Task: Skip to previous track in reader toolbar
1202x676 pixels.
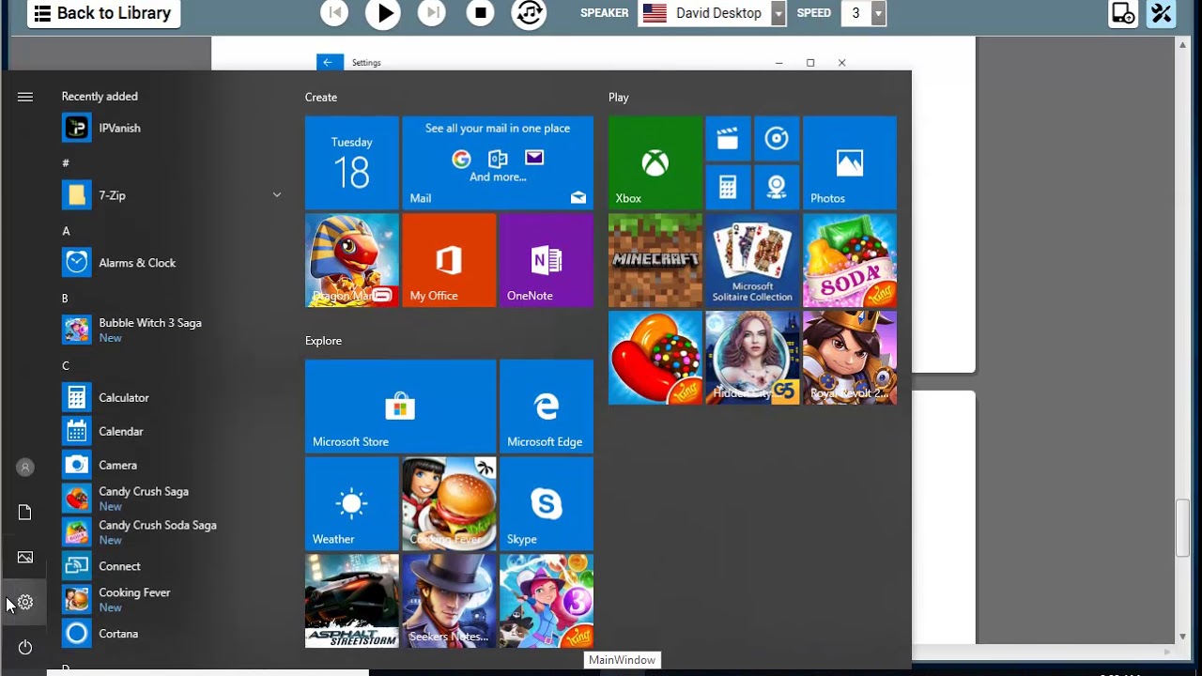Action: coord(334,12)
